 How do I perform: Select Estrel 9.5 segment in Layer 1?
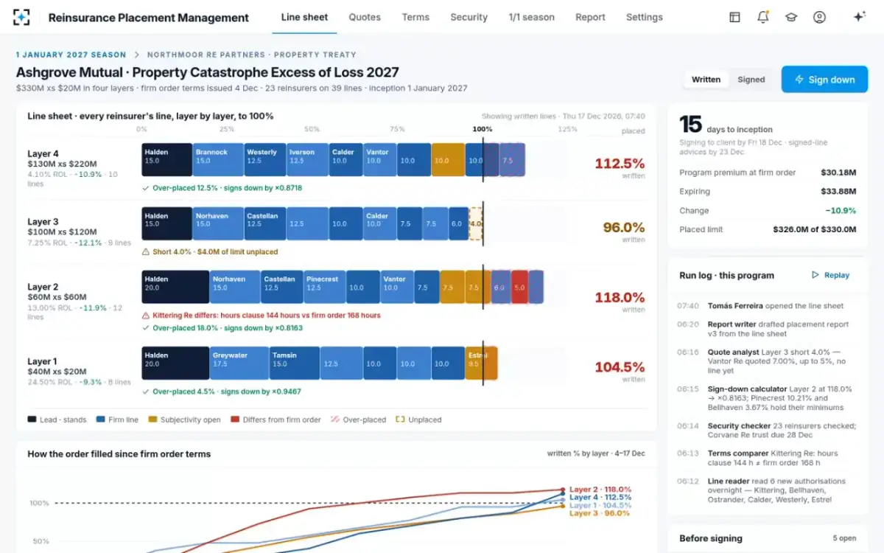click(481, 363)
